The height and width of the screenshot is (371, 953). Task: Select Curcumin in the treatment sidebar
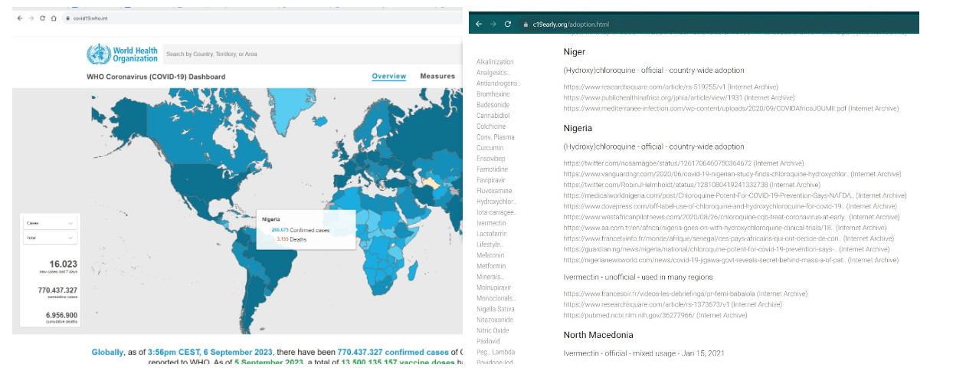[x=490, y=148]
